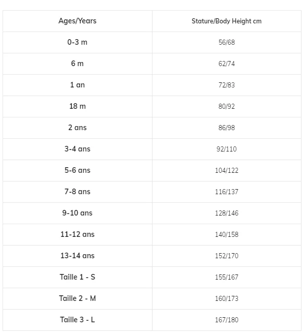Click the 11-12 ans row label

pyautogui.click(x=77, y=234)
